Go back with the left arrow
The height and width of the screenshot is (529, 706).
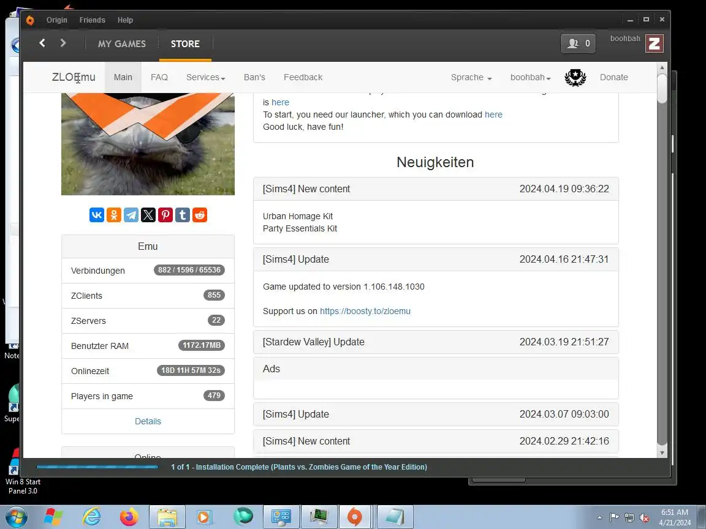(42, 43)
